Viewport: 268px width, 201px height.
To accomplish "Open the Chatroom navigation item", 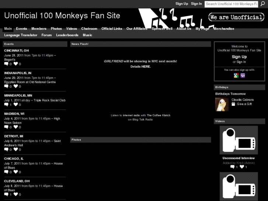I will [89, 28].
